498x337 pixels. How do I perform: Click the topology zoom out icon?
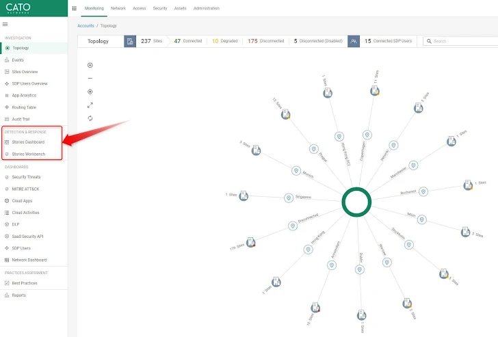point(90,79)
